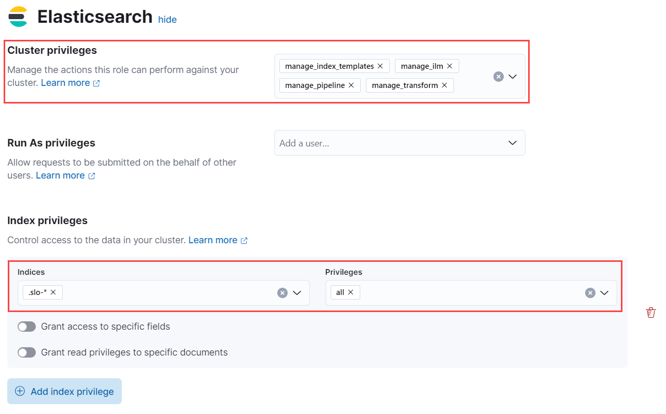Remove the 'all' privilege tag

pyautogui.click(x=350, y=292)
